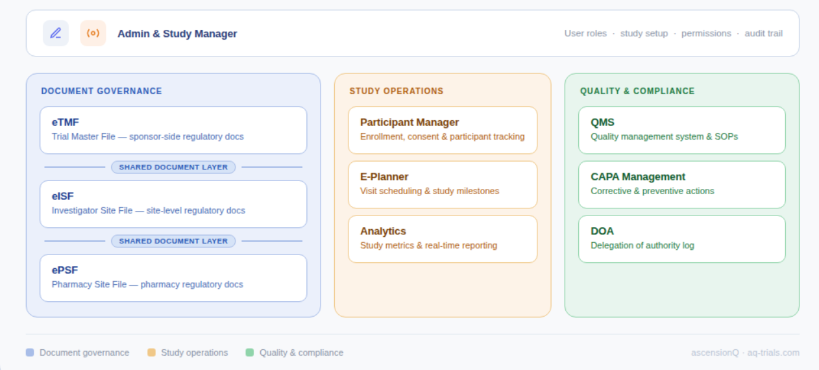819x370 pixels.
Task: Select the E-Planner visit scheduling card
Action: (x=442, y=184)
